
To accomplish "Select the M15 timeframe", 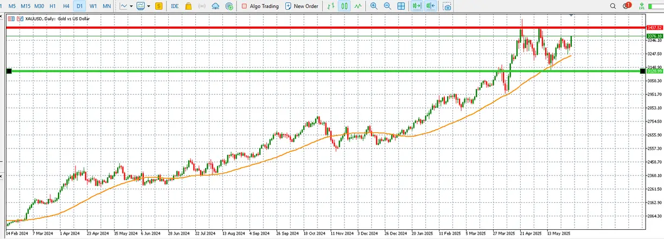I will [25, 6].
